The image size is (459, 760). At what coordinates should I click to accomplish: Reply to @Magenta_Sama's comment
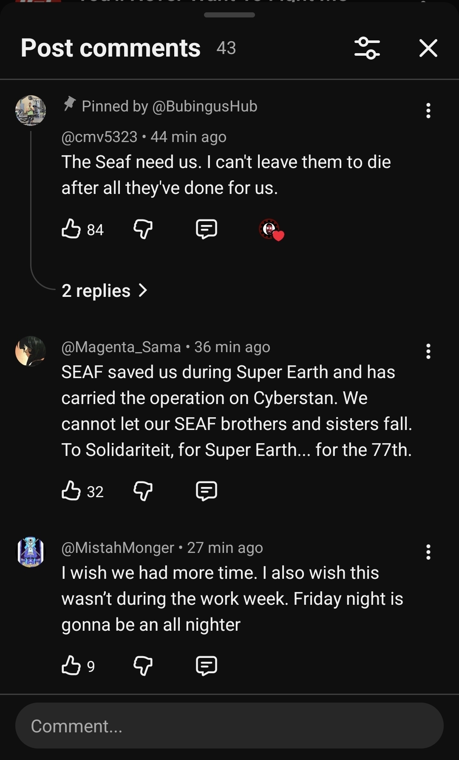tap(206, 491)
